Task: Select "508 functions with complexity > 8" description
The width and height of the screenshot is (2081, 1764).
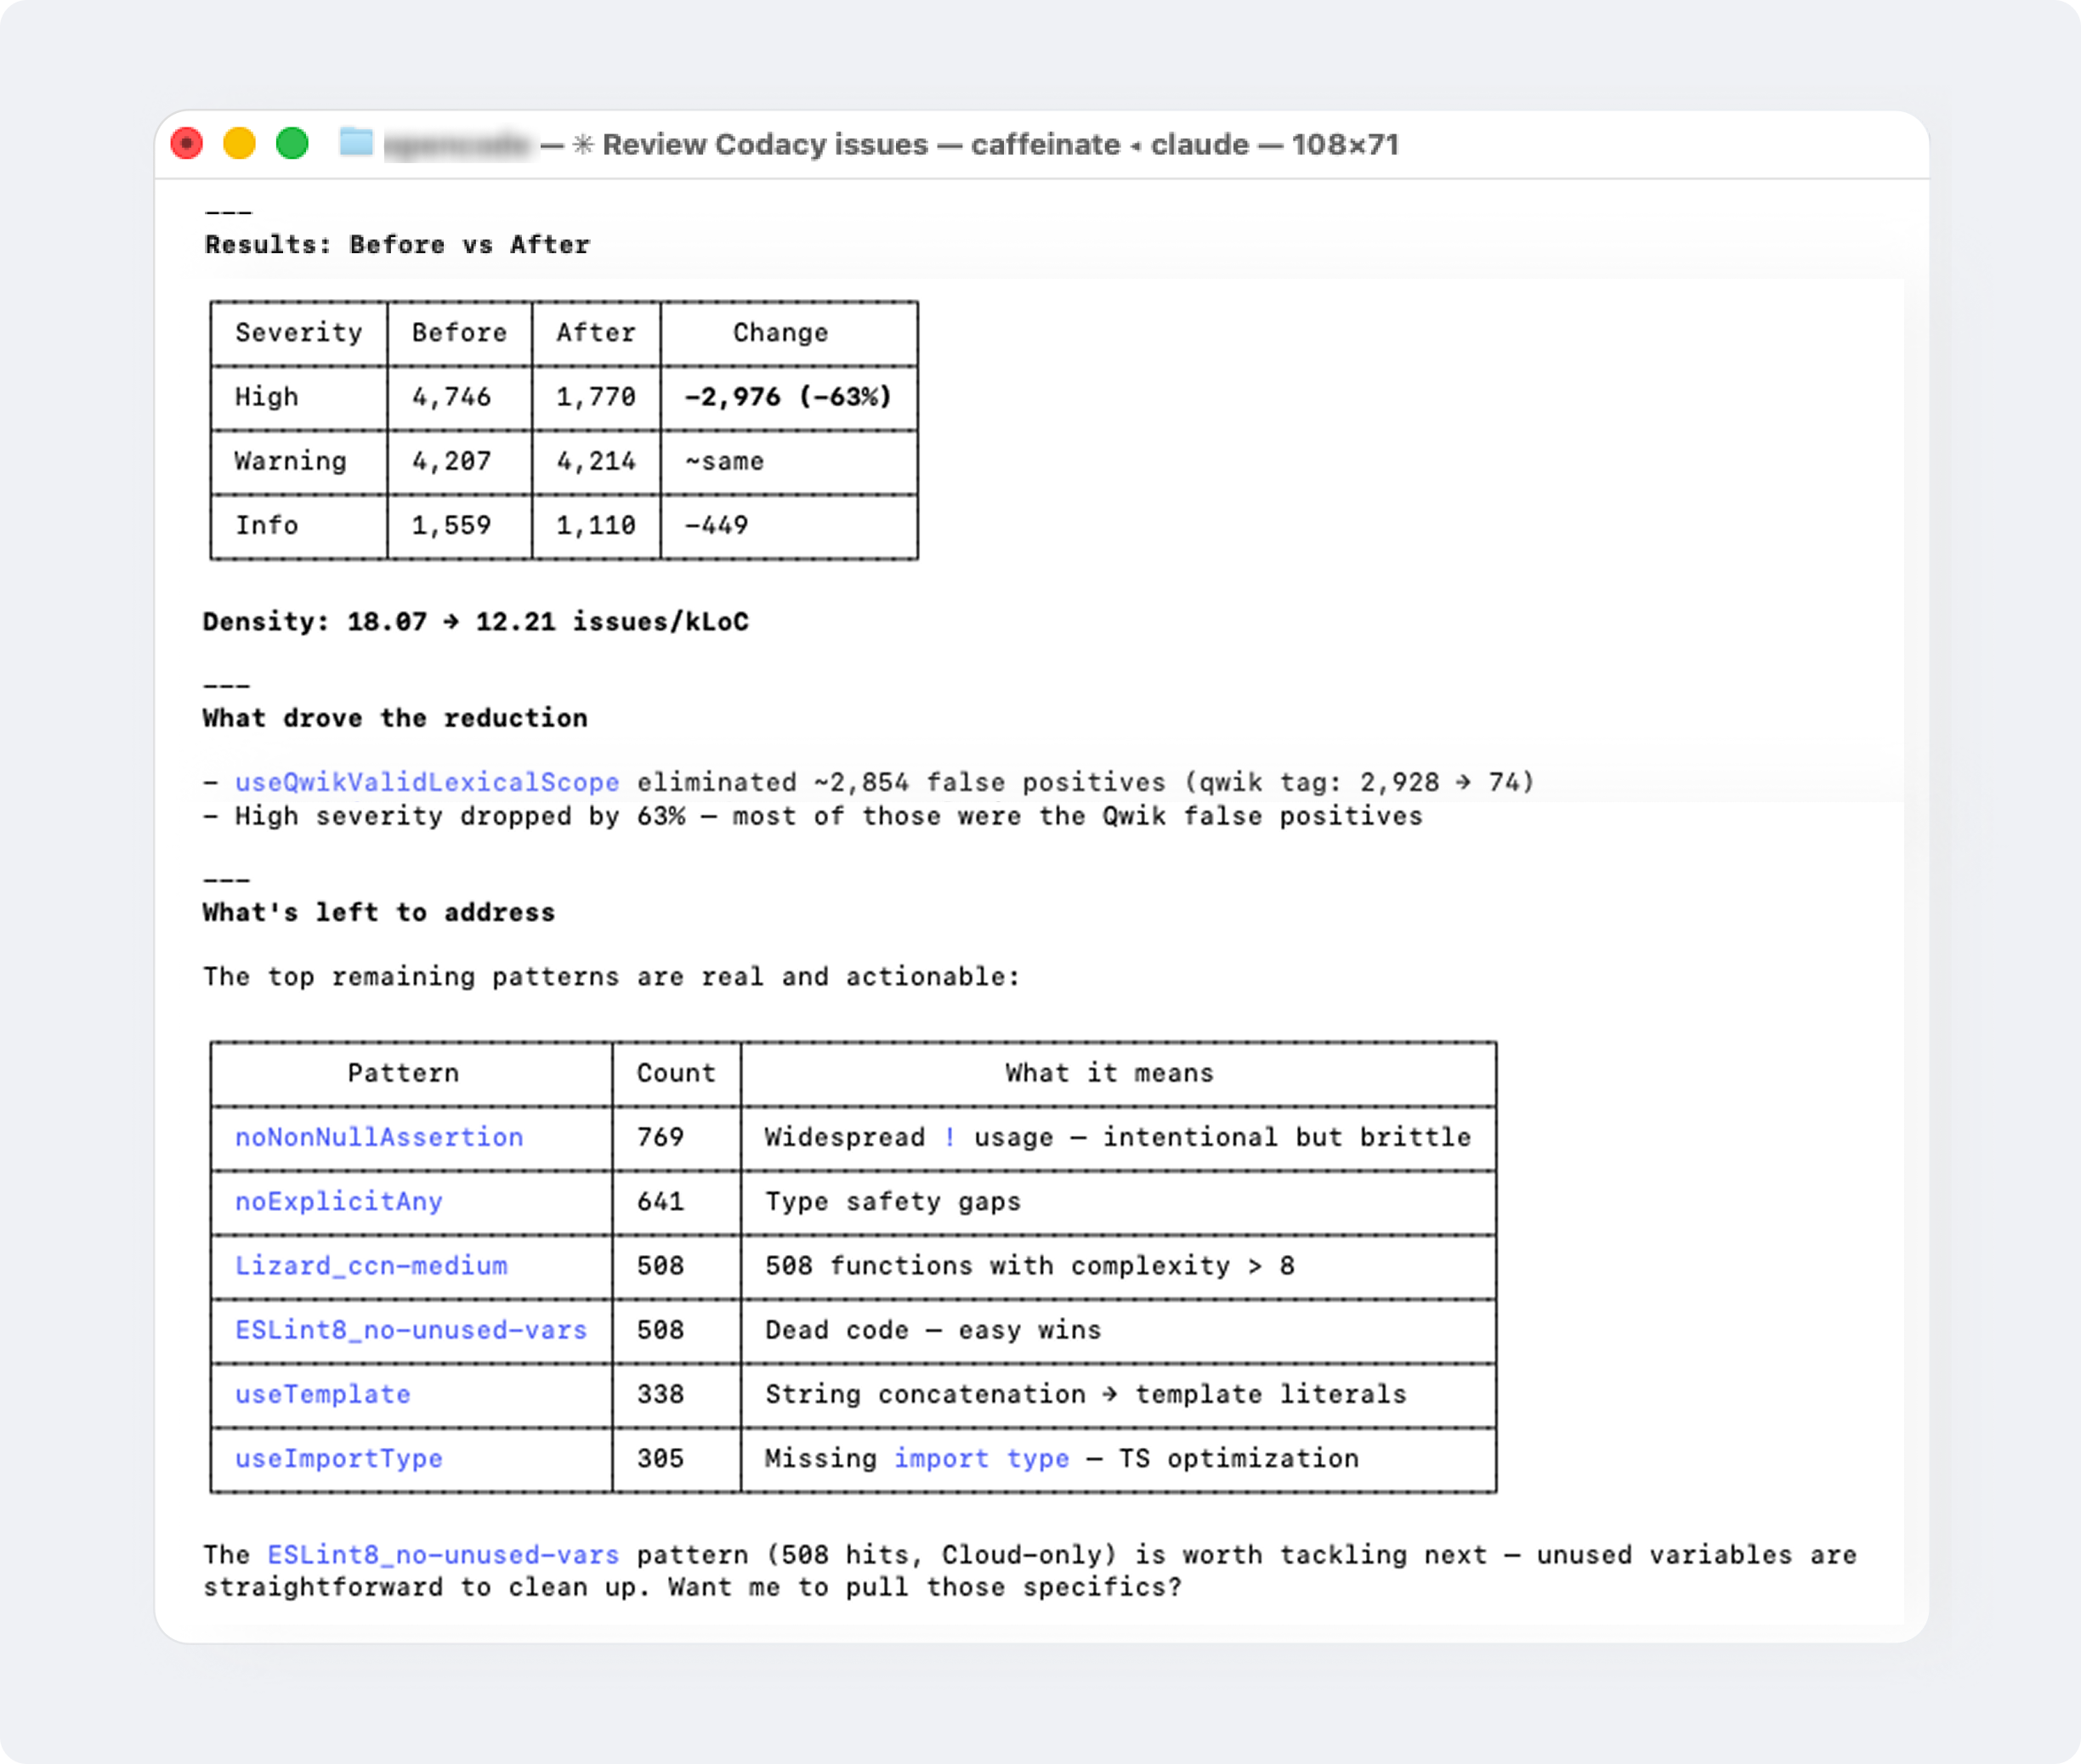Action: pos(1030,1265)
